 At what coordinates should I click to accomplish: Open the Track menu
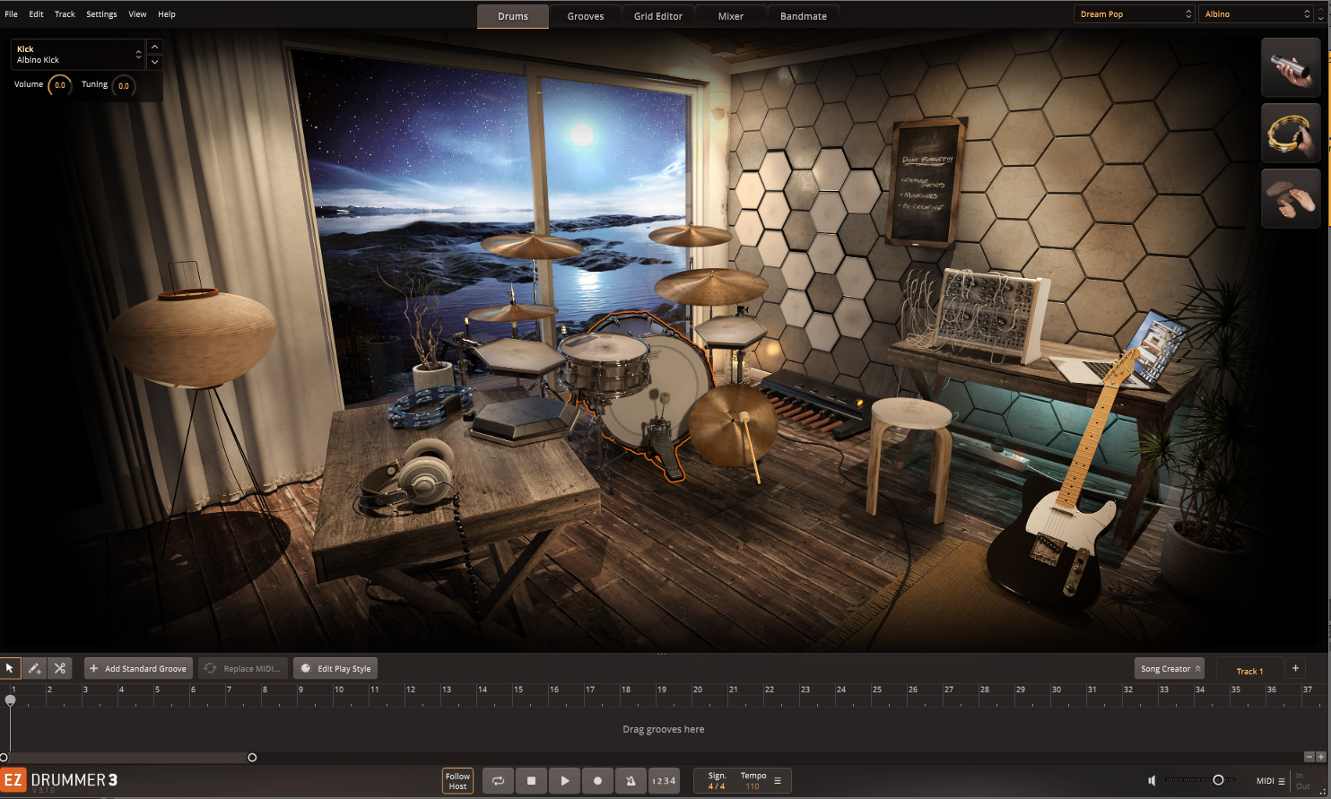pos(65,14)
